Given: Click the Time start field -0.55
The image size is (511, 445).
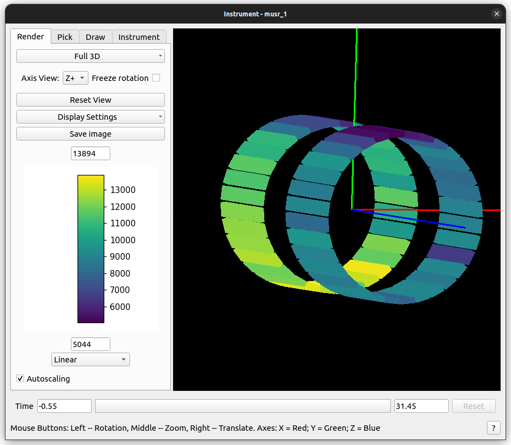Looking at the screenshot, I should point(64,406).
